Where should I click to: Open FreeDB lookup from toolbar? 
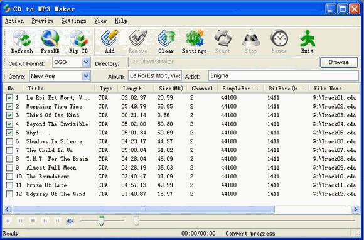coord(50,38)
